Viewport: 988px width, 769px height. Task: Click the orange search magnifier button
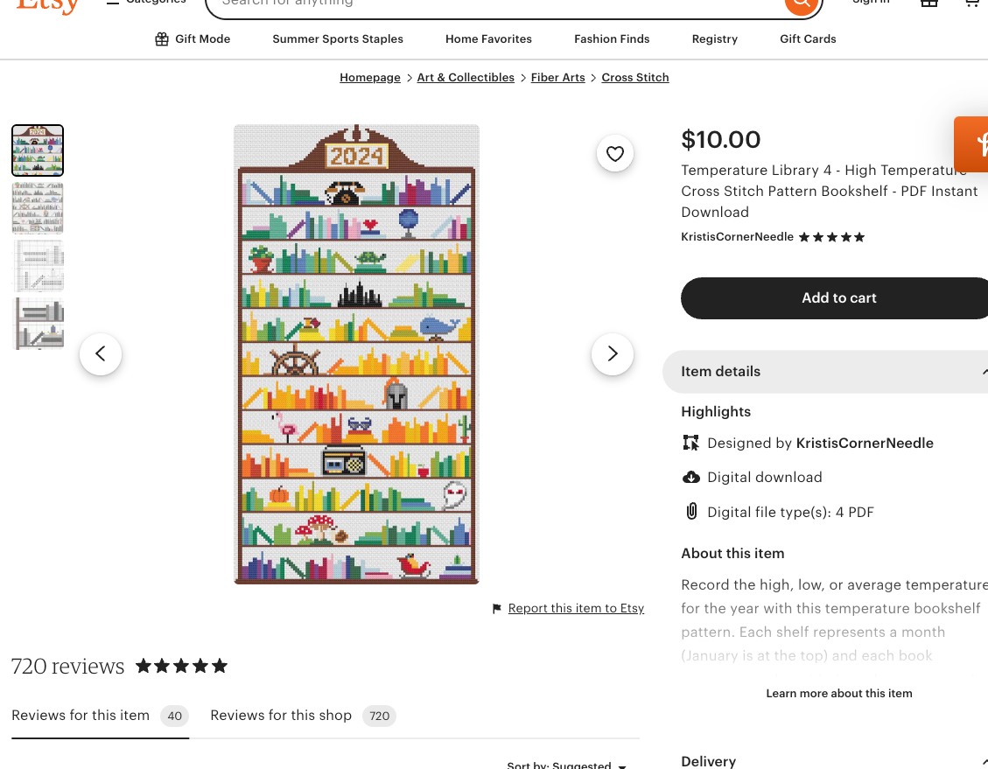coord(801,4)
